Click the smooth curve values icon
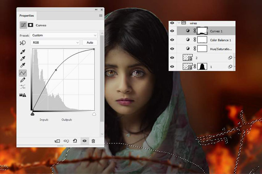The width and height of the screenshot is (262, 174). pyautogui.click(x=23, y=87)
